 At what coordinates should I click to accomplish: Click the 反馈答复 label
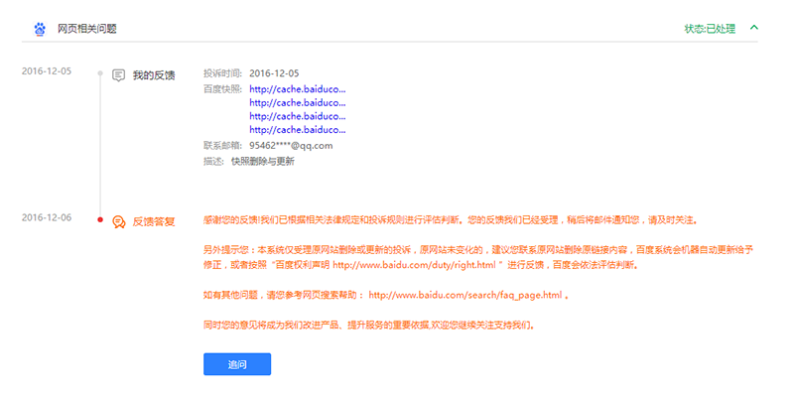pos(154,221)
